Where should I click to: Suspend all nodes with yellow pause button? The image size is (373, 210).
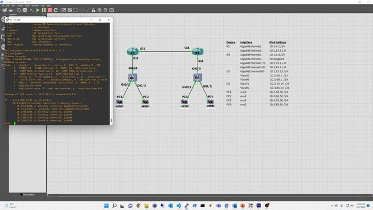coord(44,10)
